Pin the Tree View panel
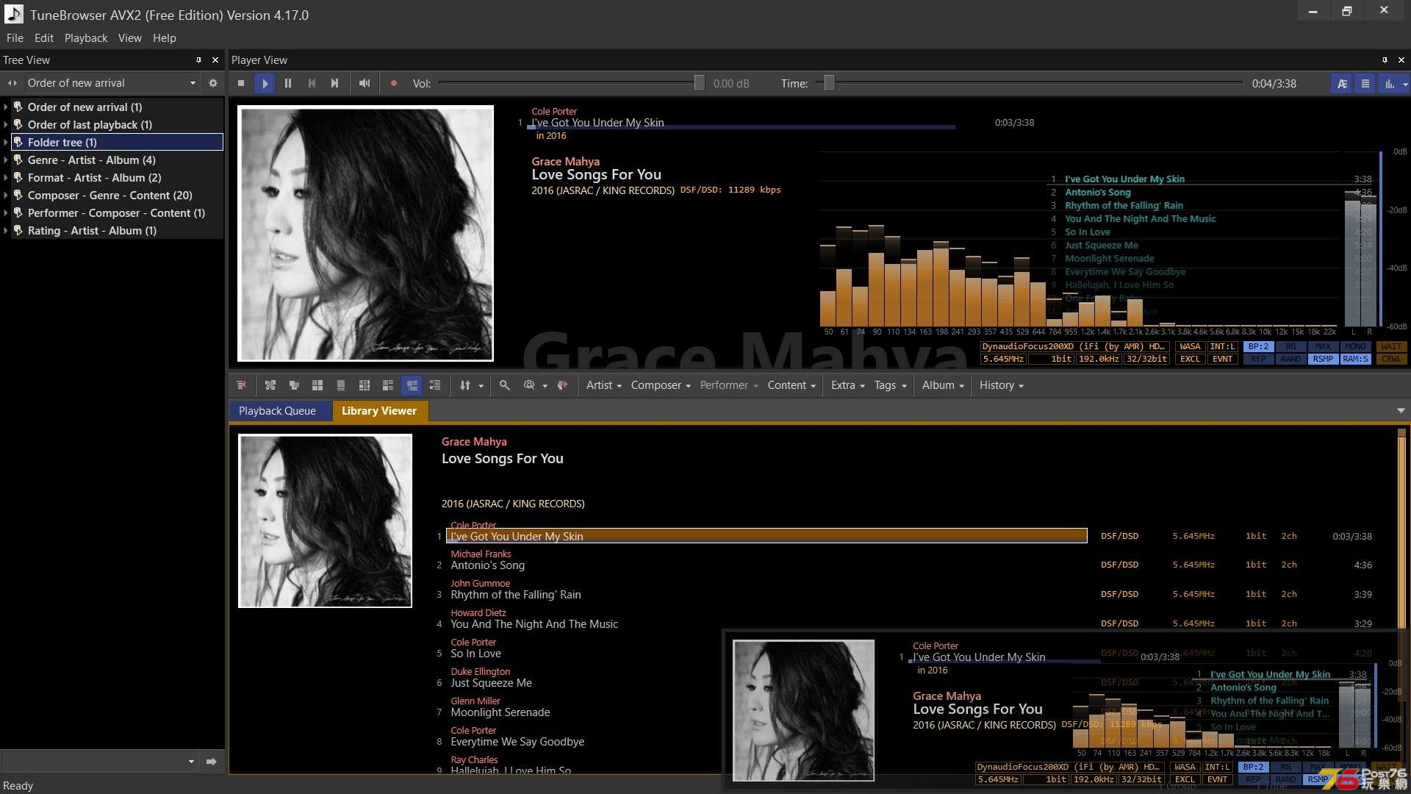Image resolution: width=1411 pixels, height=794 pixels. click(198, 60)
